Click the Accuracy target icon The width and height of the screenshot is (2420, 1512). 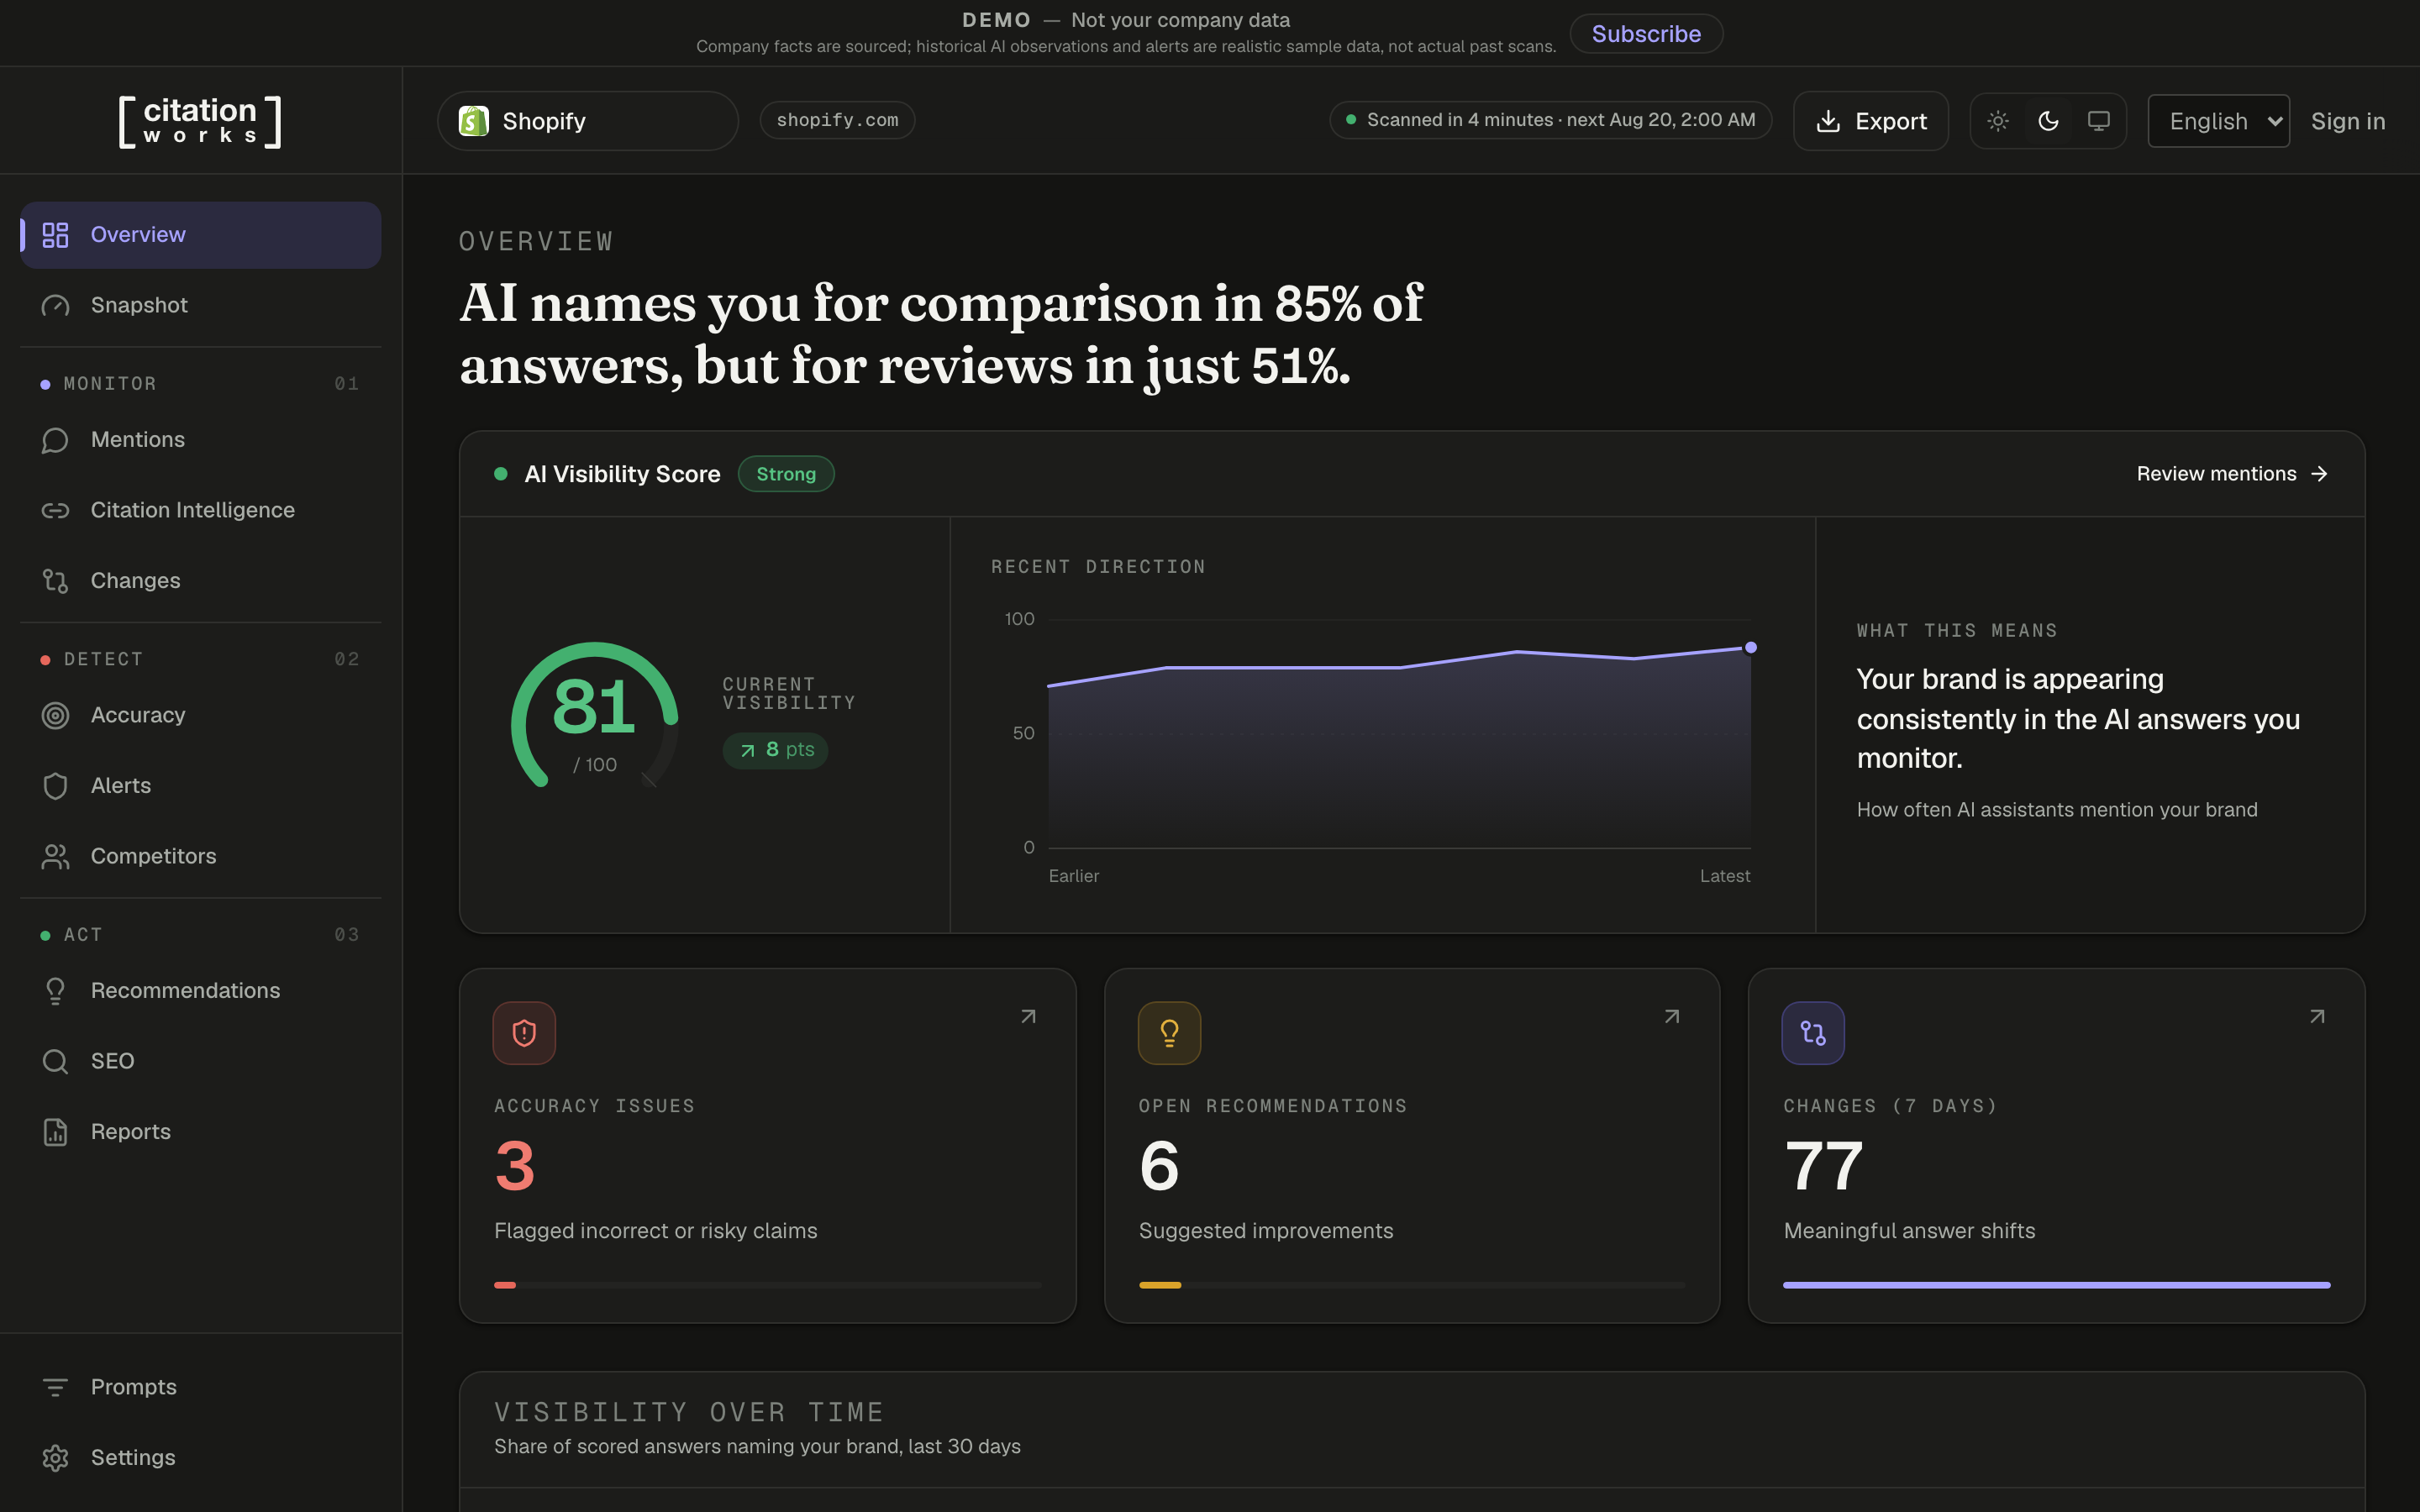pos(55,715)
